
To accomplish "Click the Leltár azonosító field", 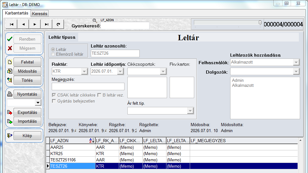I will click(x=115, y=53).
